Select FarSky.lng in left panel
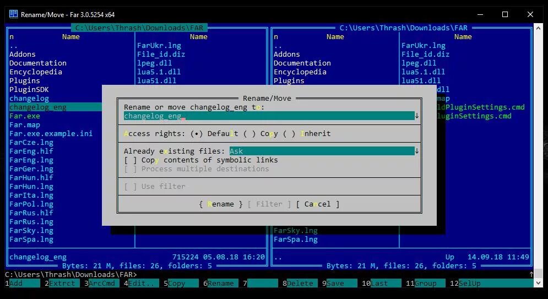The height and width of the screenshot is (299, 548). tap(31, 231)
